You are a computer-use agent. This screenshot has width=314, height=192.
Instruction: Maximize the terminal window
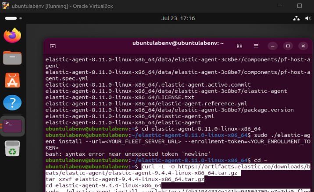click(x=288, y=46)
